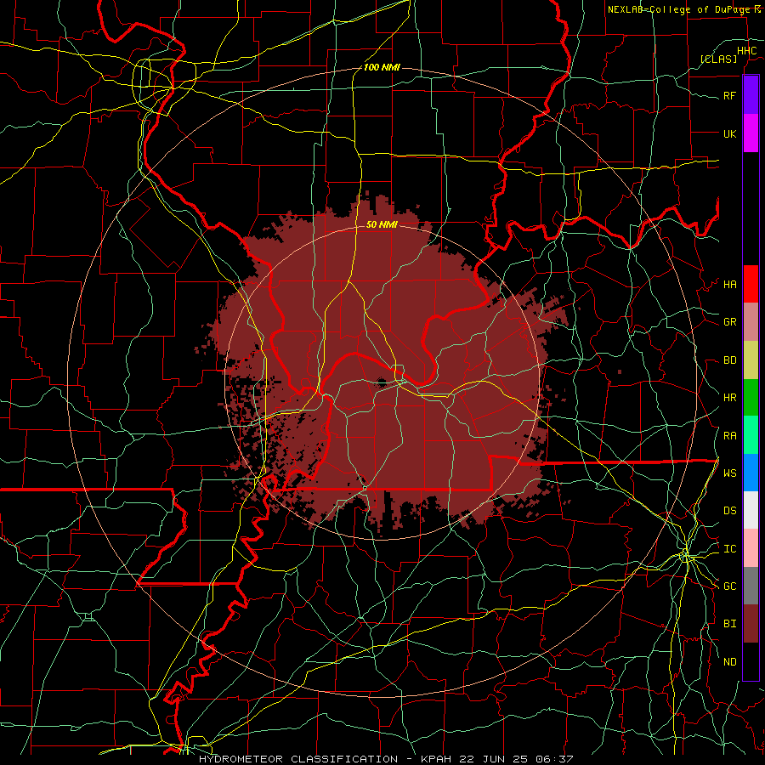The width and height of the screenshot is (765, 765).
Task: Click the 'RF' legend label
Action: tap(729, 95)
